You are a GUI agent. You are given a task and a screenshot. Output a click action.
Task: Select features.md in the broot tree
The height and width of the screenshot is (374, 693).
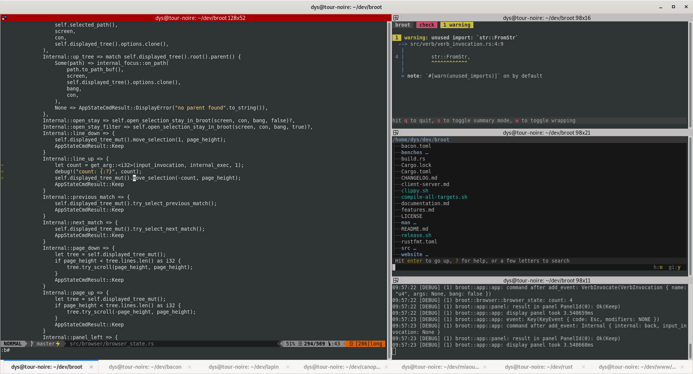[x=418, y=210]
